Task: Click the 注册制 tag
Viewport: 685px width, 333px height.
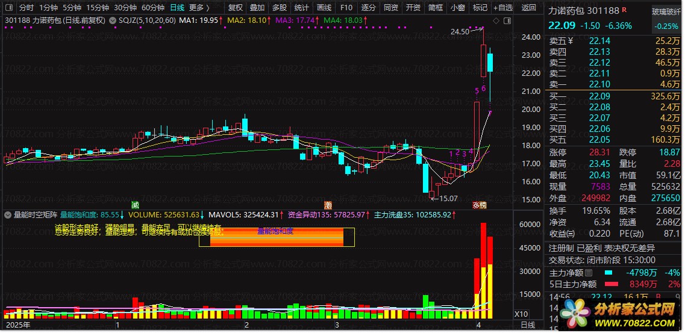Action: click(561, 248)
